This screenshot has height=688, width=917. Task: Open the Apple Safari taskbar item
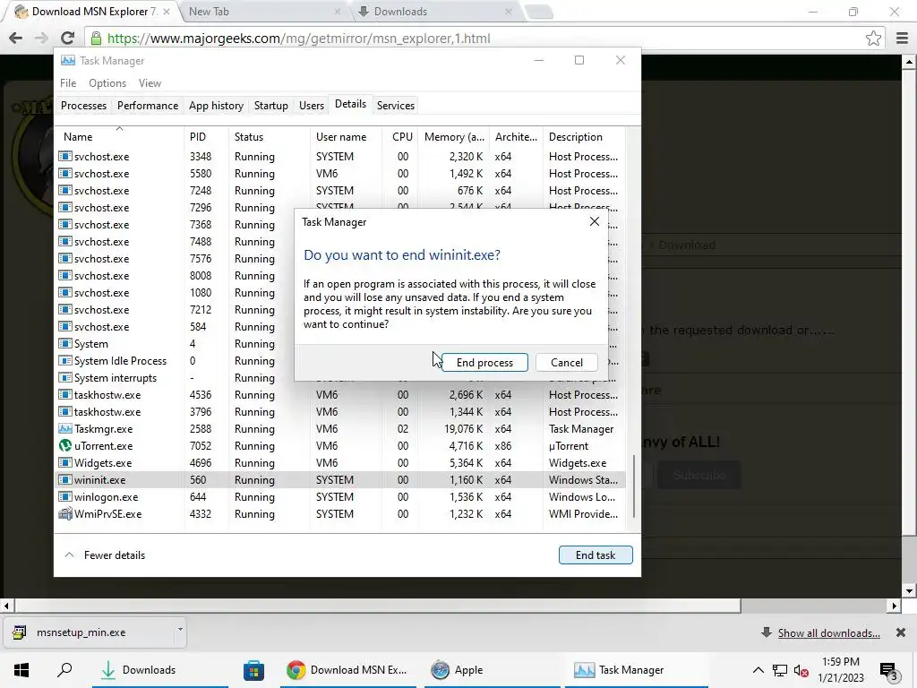pyautogui.click(x=492, y=670)
